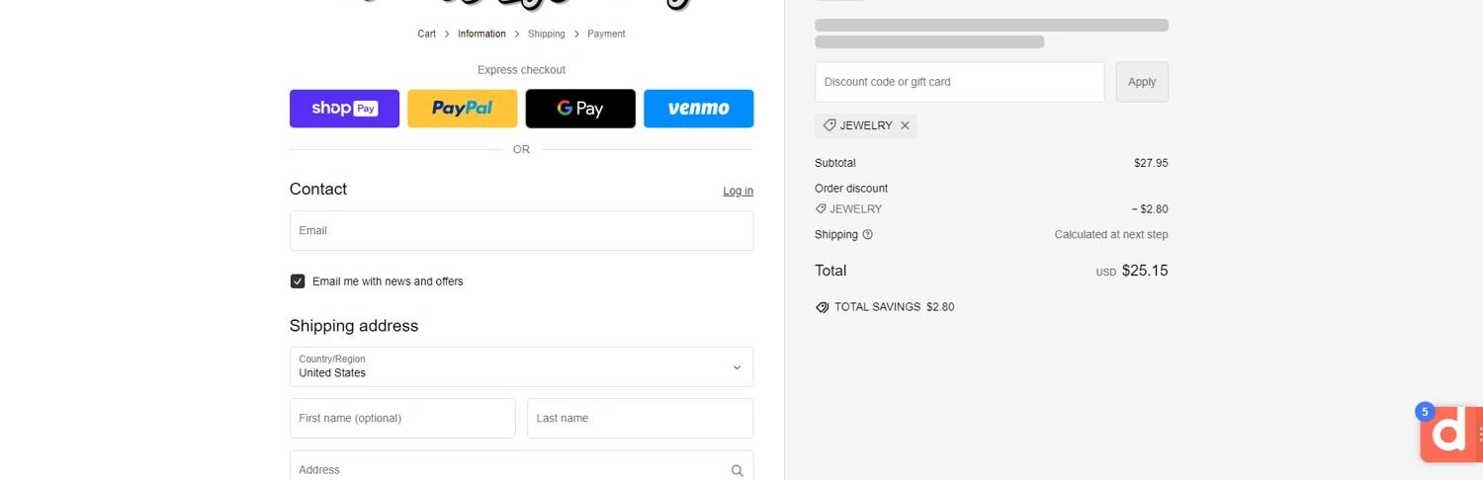Uncheck Email me with news and offers

[x=298, y=281]
